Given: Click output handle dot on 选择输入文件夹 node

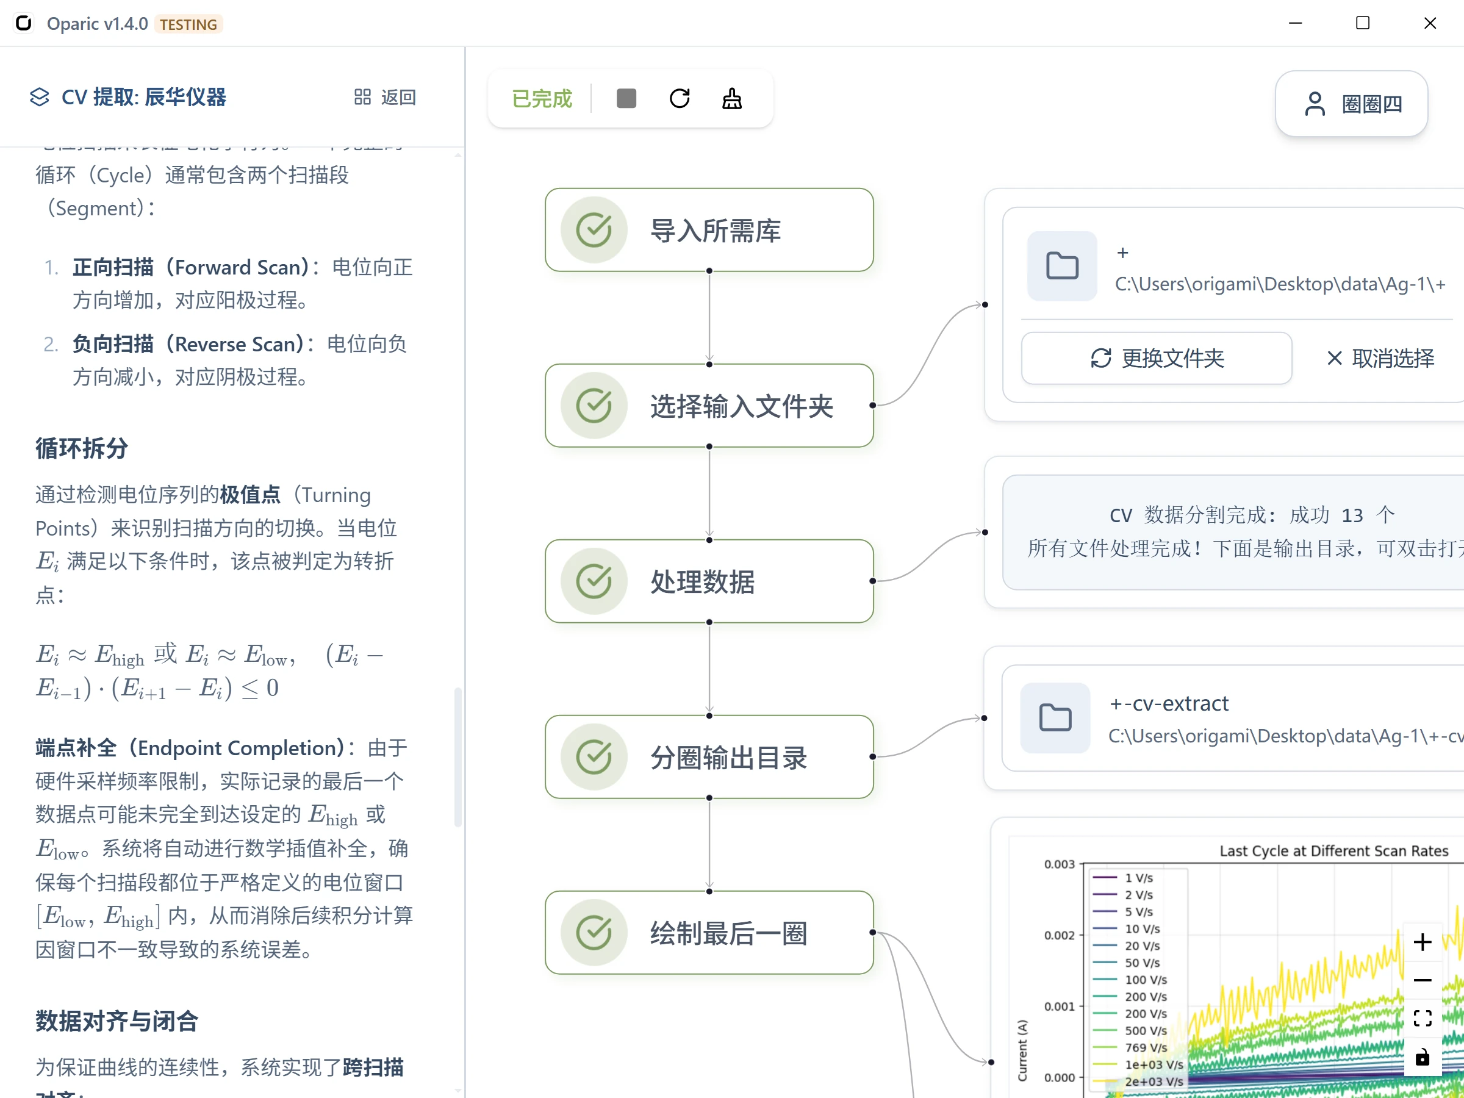Looking at the screenshot, I should pos(873,406).
